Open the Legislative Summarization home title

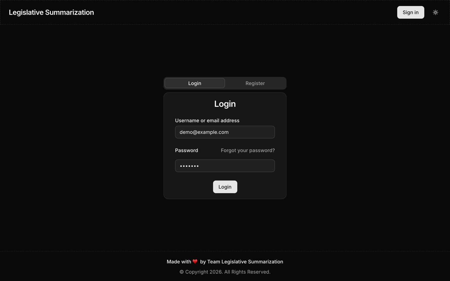click(x=51, y=12)
